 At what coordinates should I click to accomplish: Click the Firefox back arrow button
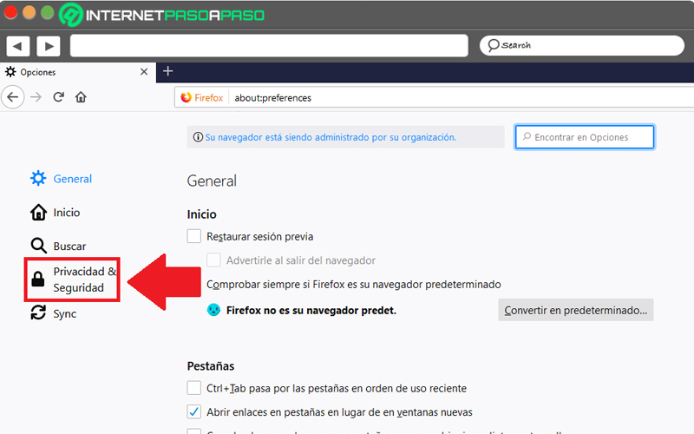pyautogui.click(x=13, y=97)
